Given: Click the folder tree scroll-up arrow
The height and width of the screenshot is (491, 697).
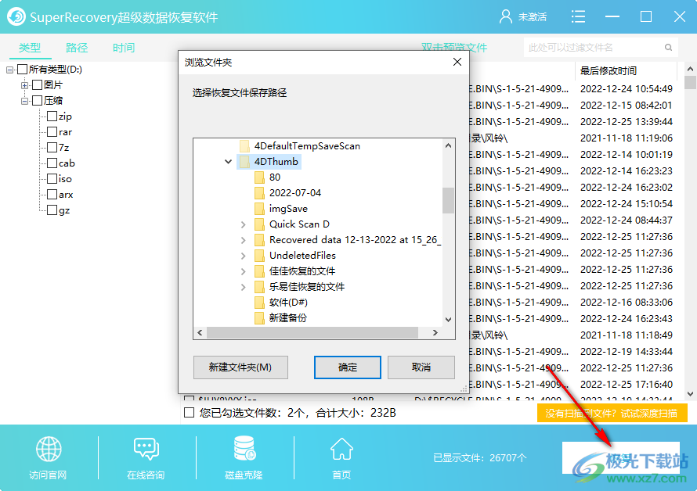Looking at the screenshot, I should tap(448, 145).
